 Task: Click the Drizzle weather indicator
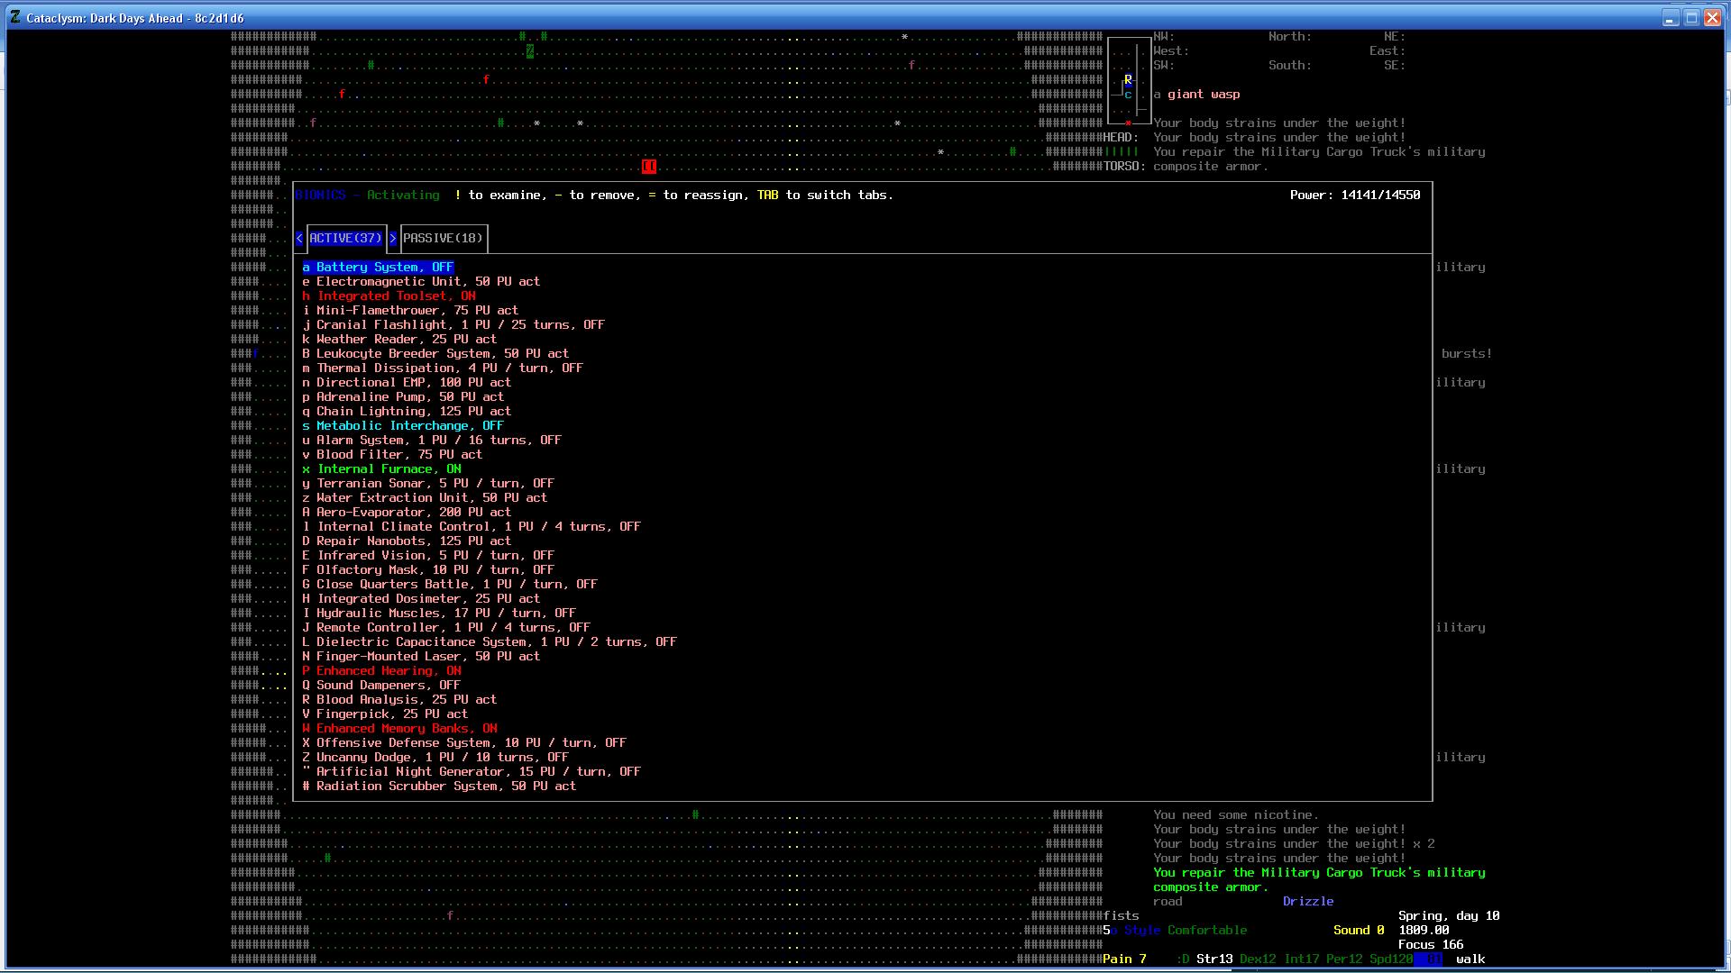[x=1308, y=902]
